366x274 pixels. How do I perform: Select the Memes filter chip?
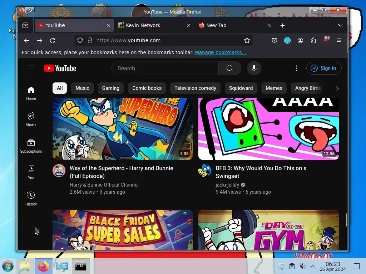pos(274,88)
